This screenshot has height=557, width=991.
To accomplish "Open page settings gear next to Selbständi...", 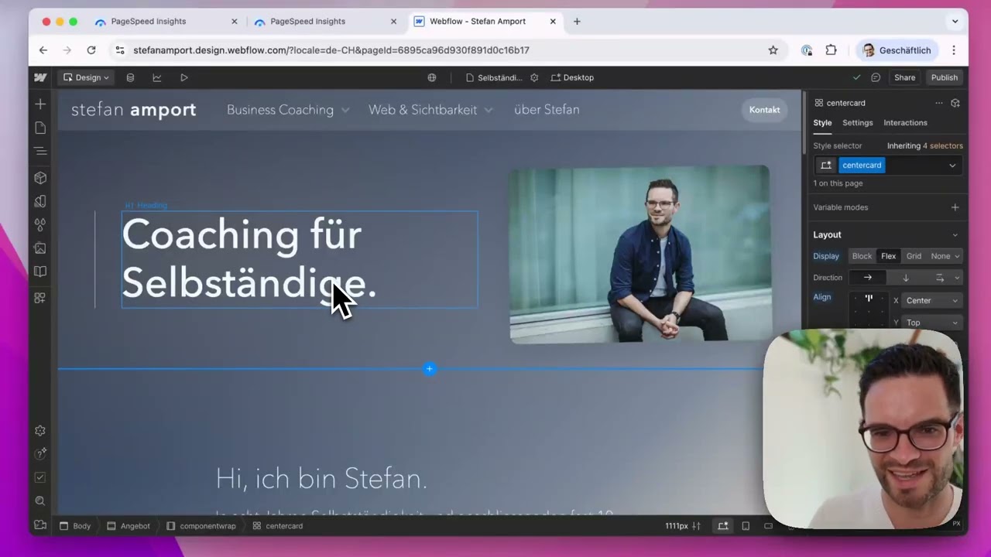I will tap(534, 77).
